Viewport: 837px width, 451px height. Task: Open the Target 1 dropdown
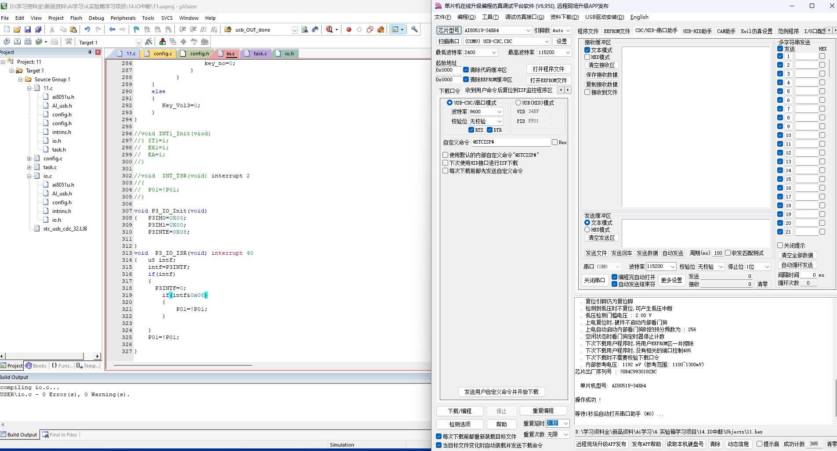point(138,42)
